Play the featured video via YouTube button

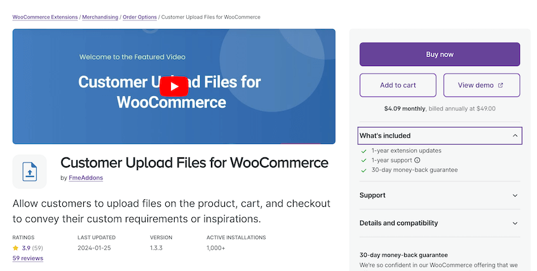point(174,86)
